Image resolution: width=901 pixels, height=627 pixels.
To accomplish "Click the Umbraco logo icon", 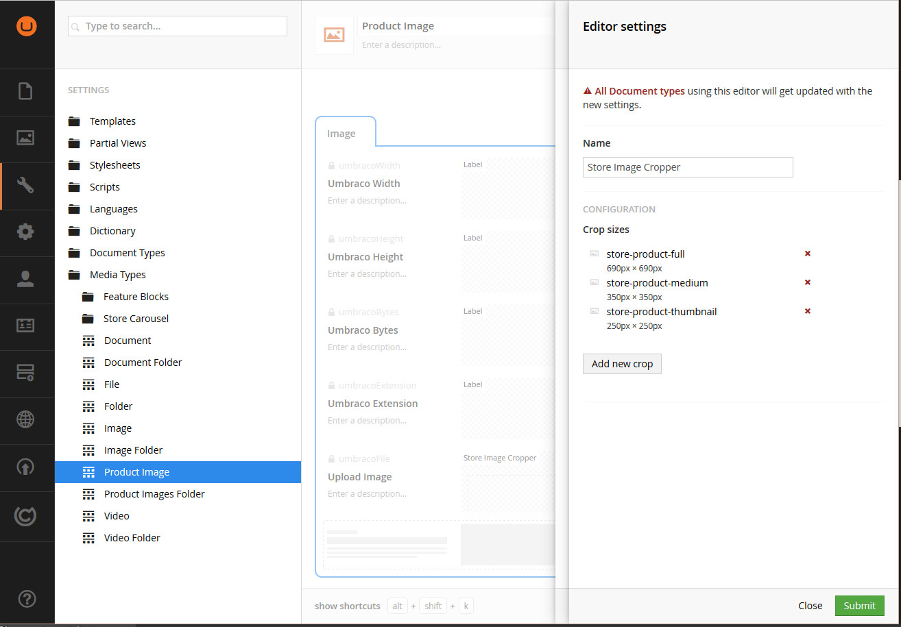I will click(27, 26).
